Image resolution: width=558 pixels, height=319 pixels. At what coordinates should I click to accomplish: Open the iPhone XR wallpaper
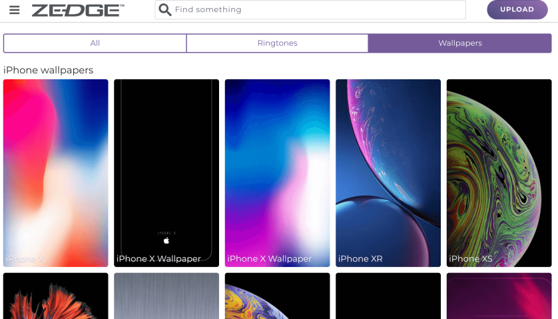(x=388, y=173)
